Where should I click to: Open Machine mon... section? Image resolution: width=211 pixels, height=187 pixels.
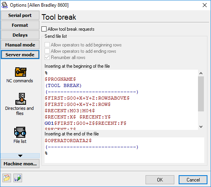20,164
